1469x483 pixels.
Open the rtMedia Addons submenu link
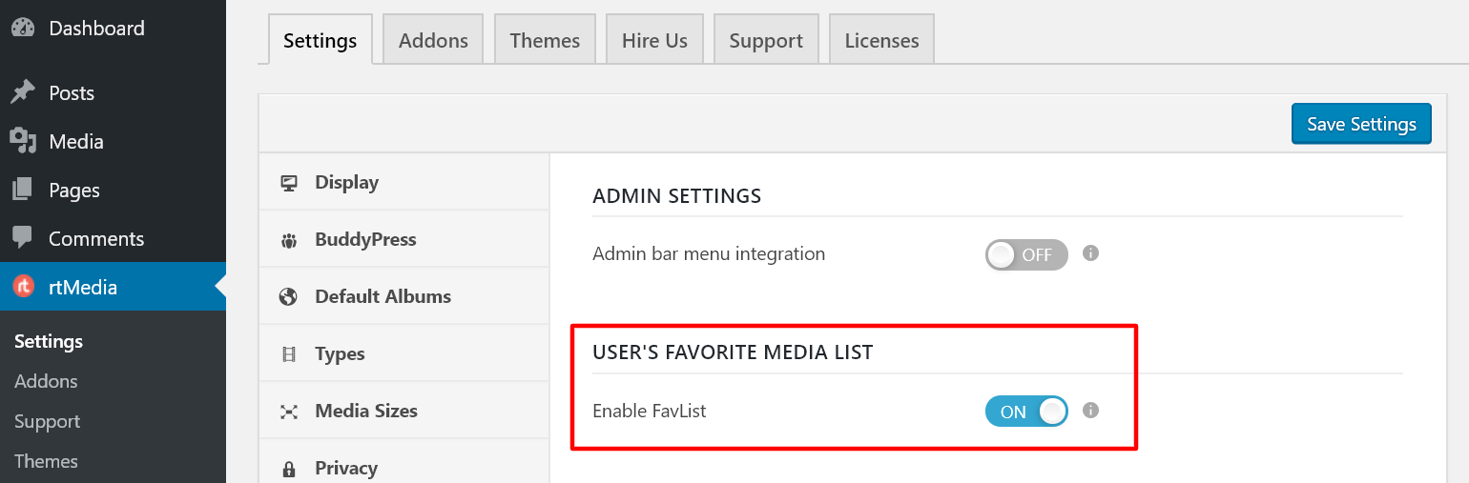(x=46, y=381)
